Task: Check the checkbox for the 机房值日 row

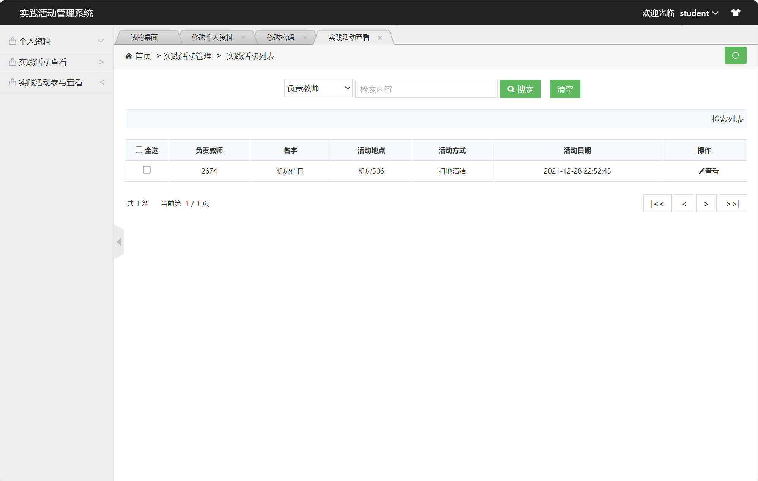Action: [147, 170]
